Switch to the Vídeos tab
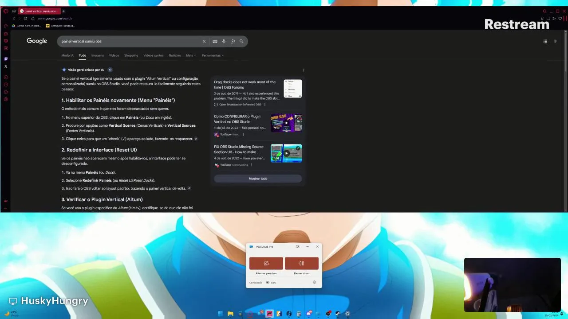This screenshot has height=319, width=568. coord(114,55)
